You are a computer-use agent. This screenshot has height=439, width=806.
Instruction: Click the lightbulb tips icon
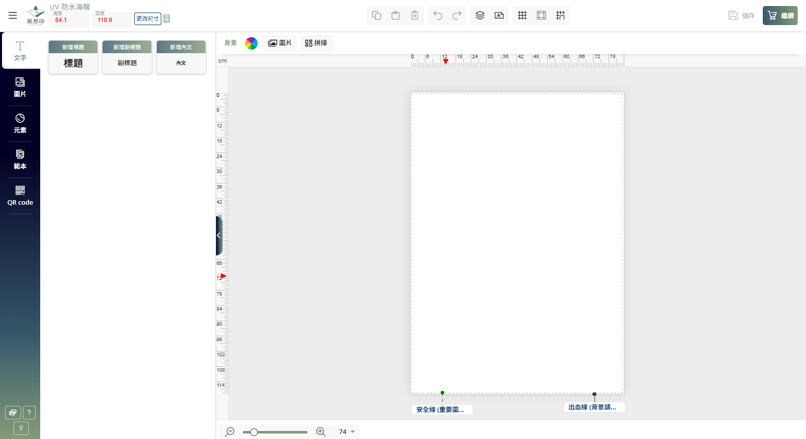pyautogui.click(x=21, y=428)
